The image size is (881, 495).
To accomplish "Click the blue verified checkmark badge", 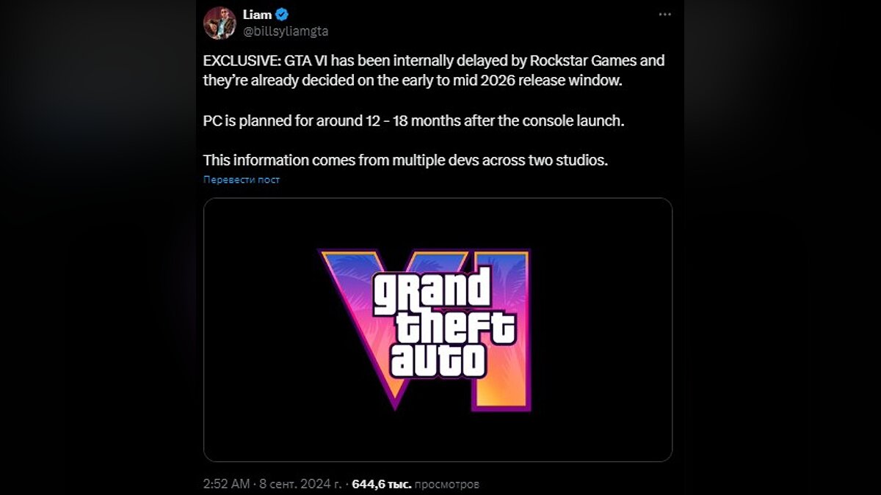I will tap(281, 15).
